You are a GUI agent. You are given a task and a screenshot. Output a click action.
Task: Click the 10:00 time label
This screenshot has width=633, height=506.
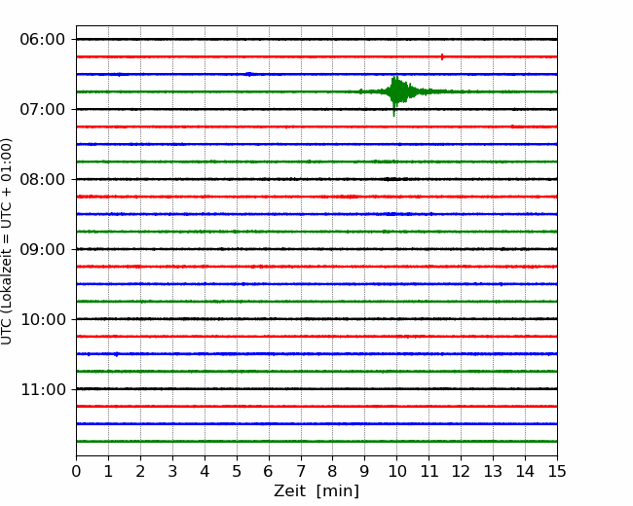(x=43, y=319)
